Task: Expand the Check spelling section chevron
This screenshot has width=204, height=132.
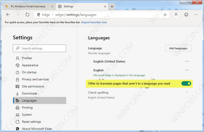Action: (x=187, y=92)
